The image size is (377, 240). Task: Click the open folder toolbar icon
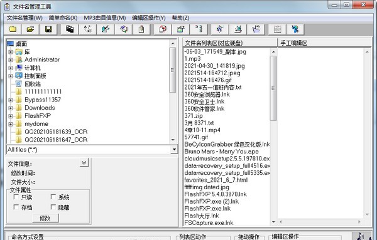(30, 29)
